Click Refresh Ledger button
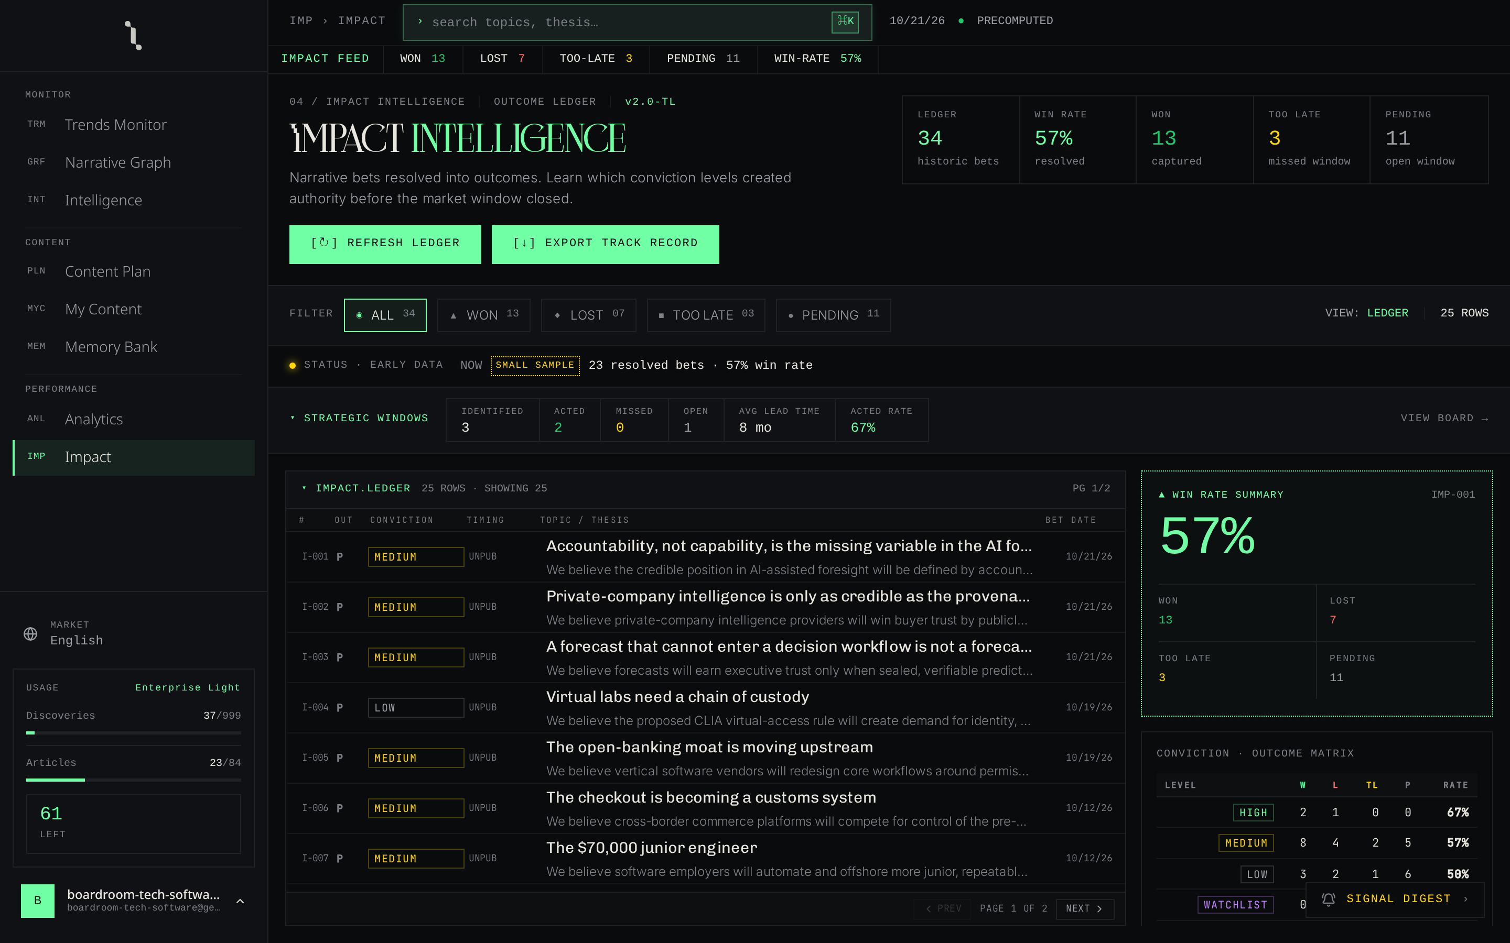Image resolution: width=1510 pixels, height=943 pixels. coord(385,244)
